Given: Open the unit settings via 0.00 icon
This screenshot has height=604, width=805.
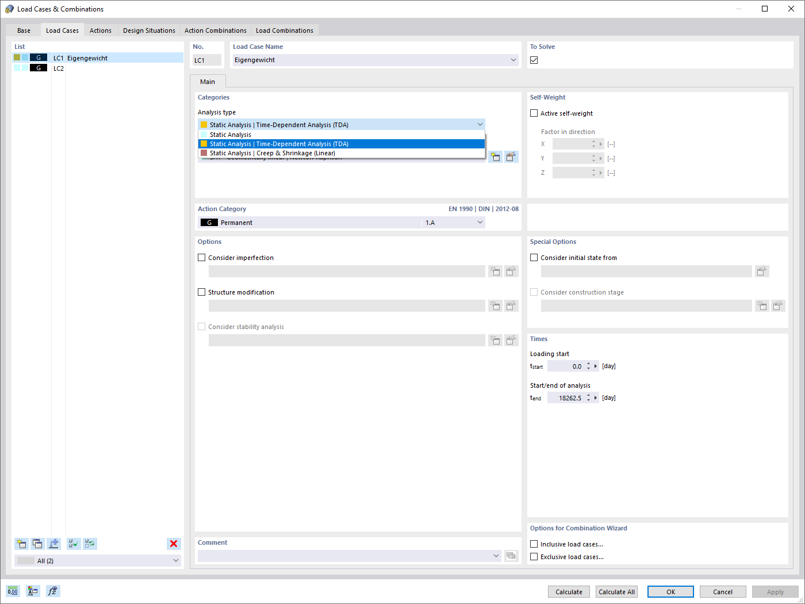Looking at the screenshot, I should 12,591.
